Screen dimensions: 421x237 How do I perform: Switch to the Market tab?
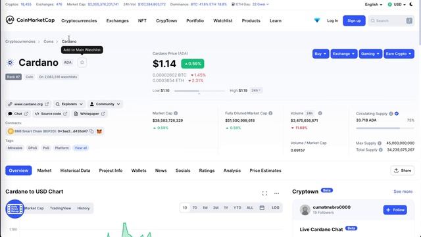point(44,171)
